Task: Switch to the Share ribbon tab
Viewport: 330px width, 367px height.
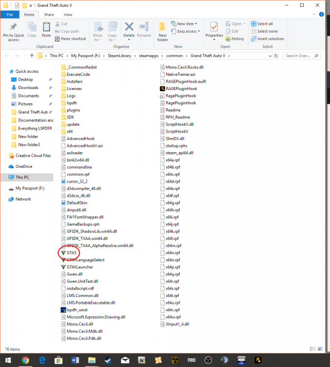Action: pos(49,15)
